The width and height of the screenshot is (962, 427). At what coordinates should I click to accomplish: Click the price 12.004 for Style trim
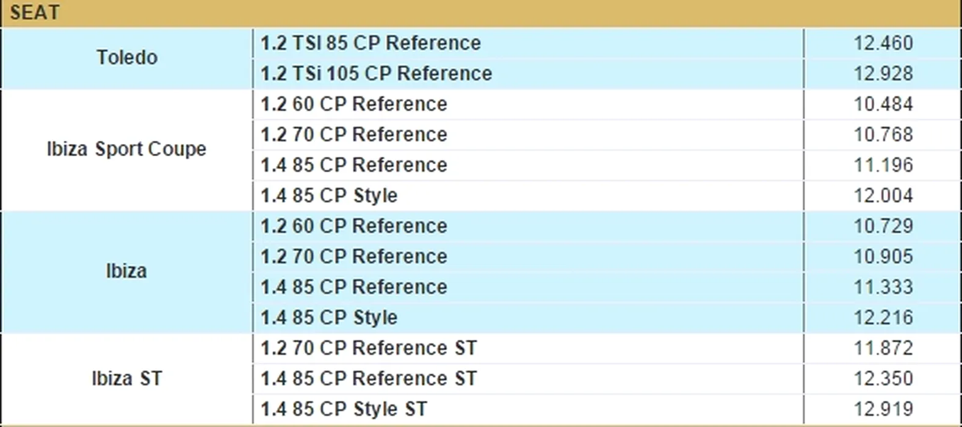tap(883, 196)
